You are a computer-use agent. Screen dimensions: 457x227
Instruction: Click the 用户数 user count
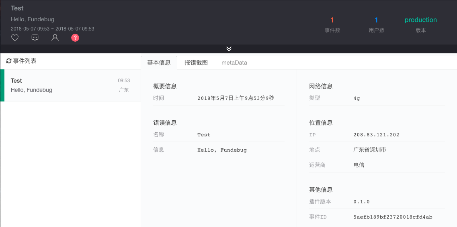[376, 20]
